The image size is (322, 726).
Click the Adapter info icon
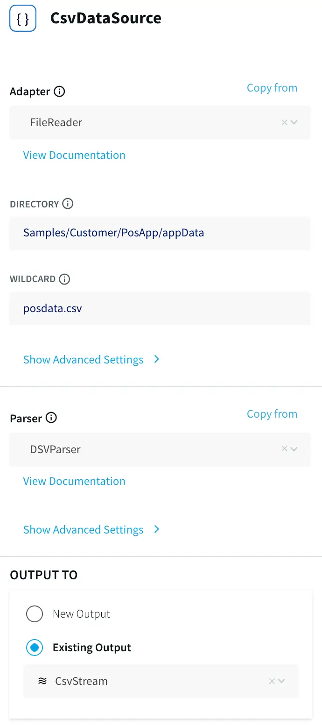click(59, 92)
